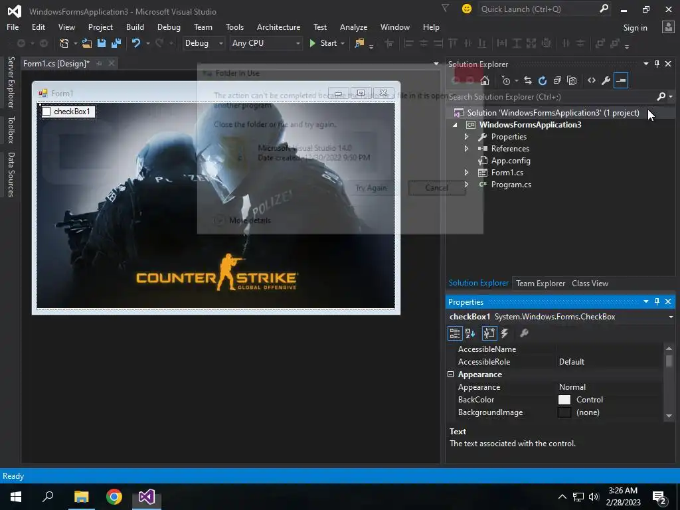This screenshot has height=510, width=680.
Task: Open the Windows notification center icon
Action: (x=659, y=497)
